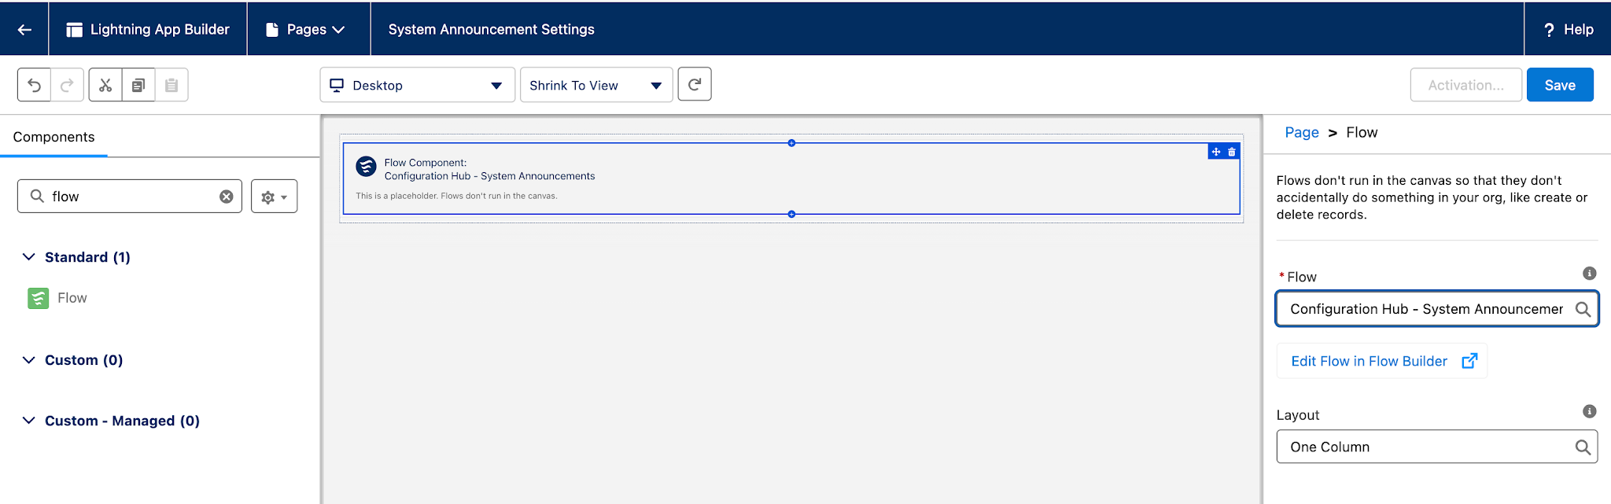Click Edit Flow in Flow Builder

(1382, 361)
